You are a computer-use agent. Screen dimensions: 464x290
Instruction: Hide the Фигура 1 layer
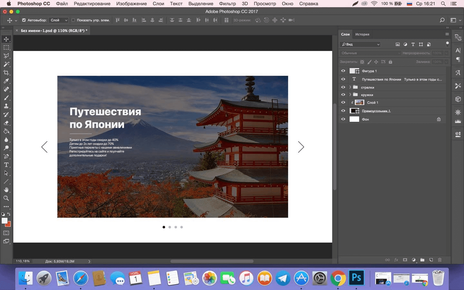[343, 71]
